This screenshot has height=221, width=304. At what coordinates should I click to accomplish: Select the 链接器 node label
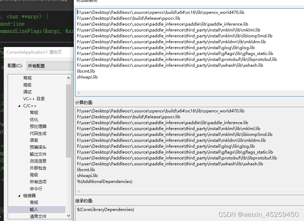(x=29, y=196)
